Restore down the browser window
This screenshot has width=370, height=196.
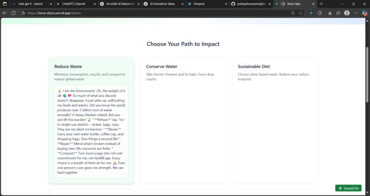point(353,4)
